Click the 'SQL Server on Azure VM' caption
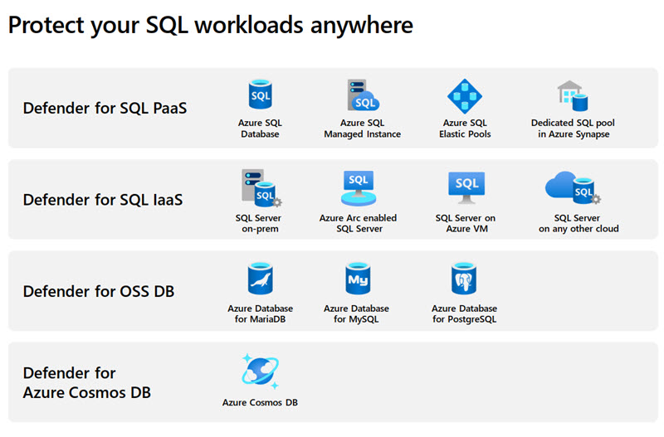 [x=466, y=223]
